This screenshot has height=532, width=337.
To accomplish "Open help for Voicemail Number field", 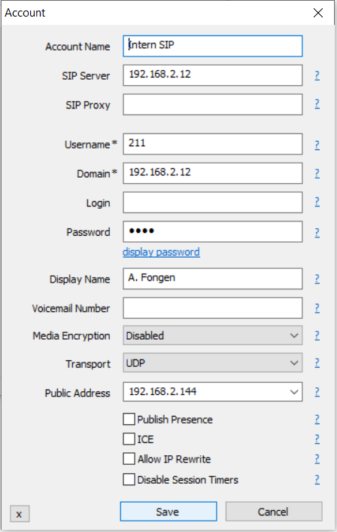I will (317, 308).
